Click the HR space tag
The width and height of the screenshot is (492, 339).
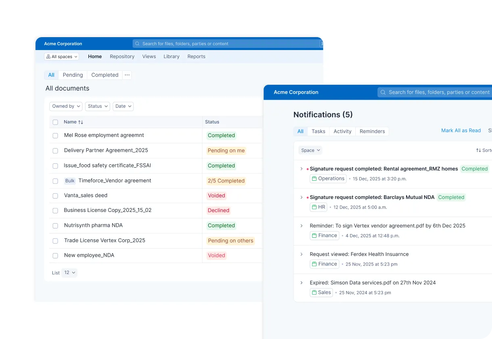(318, 207)
